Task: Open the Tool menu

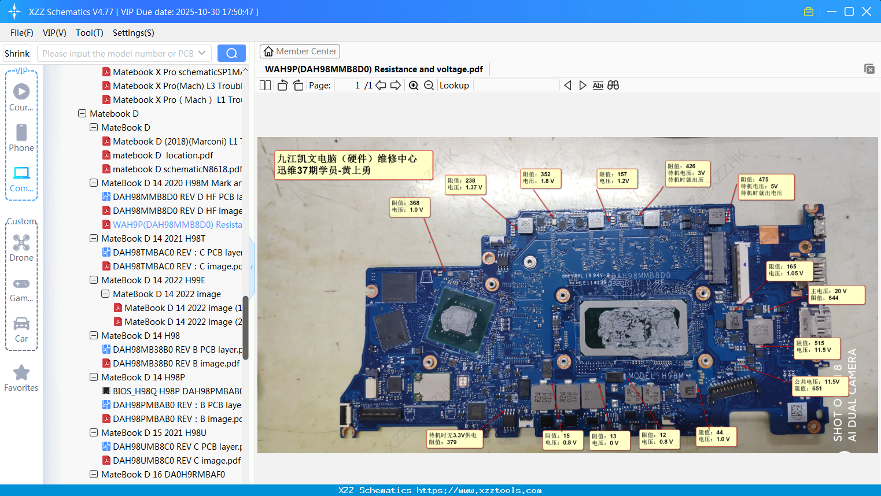Action: pos(90,33)
